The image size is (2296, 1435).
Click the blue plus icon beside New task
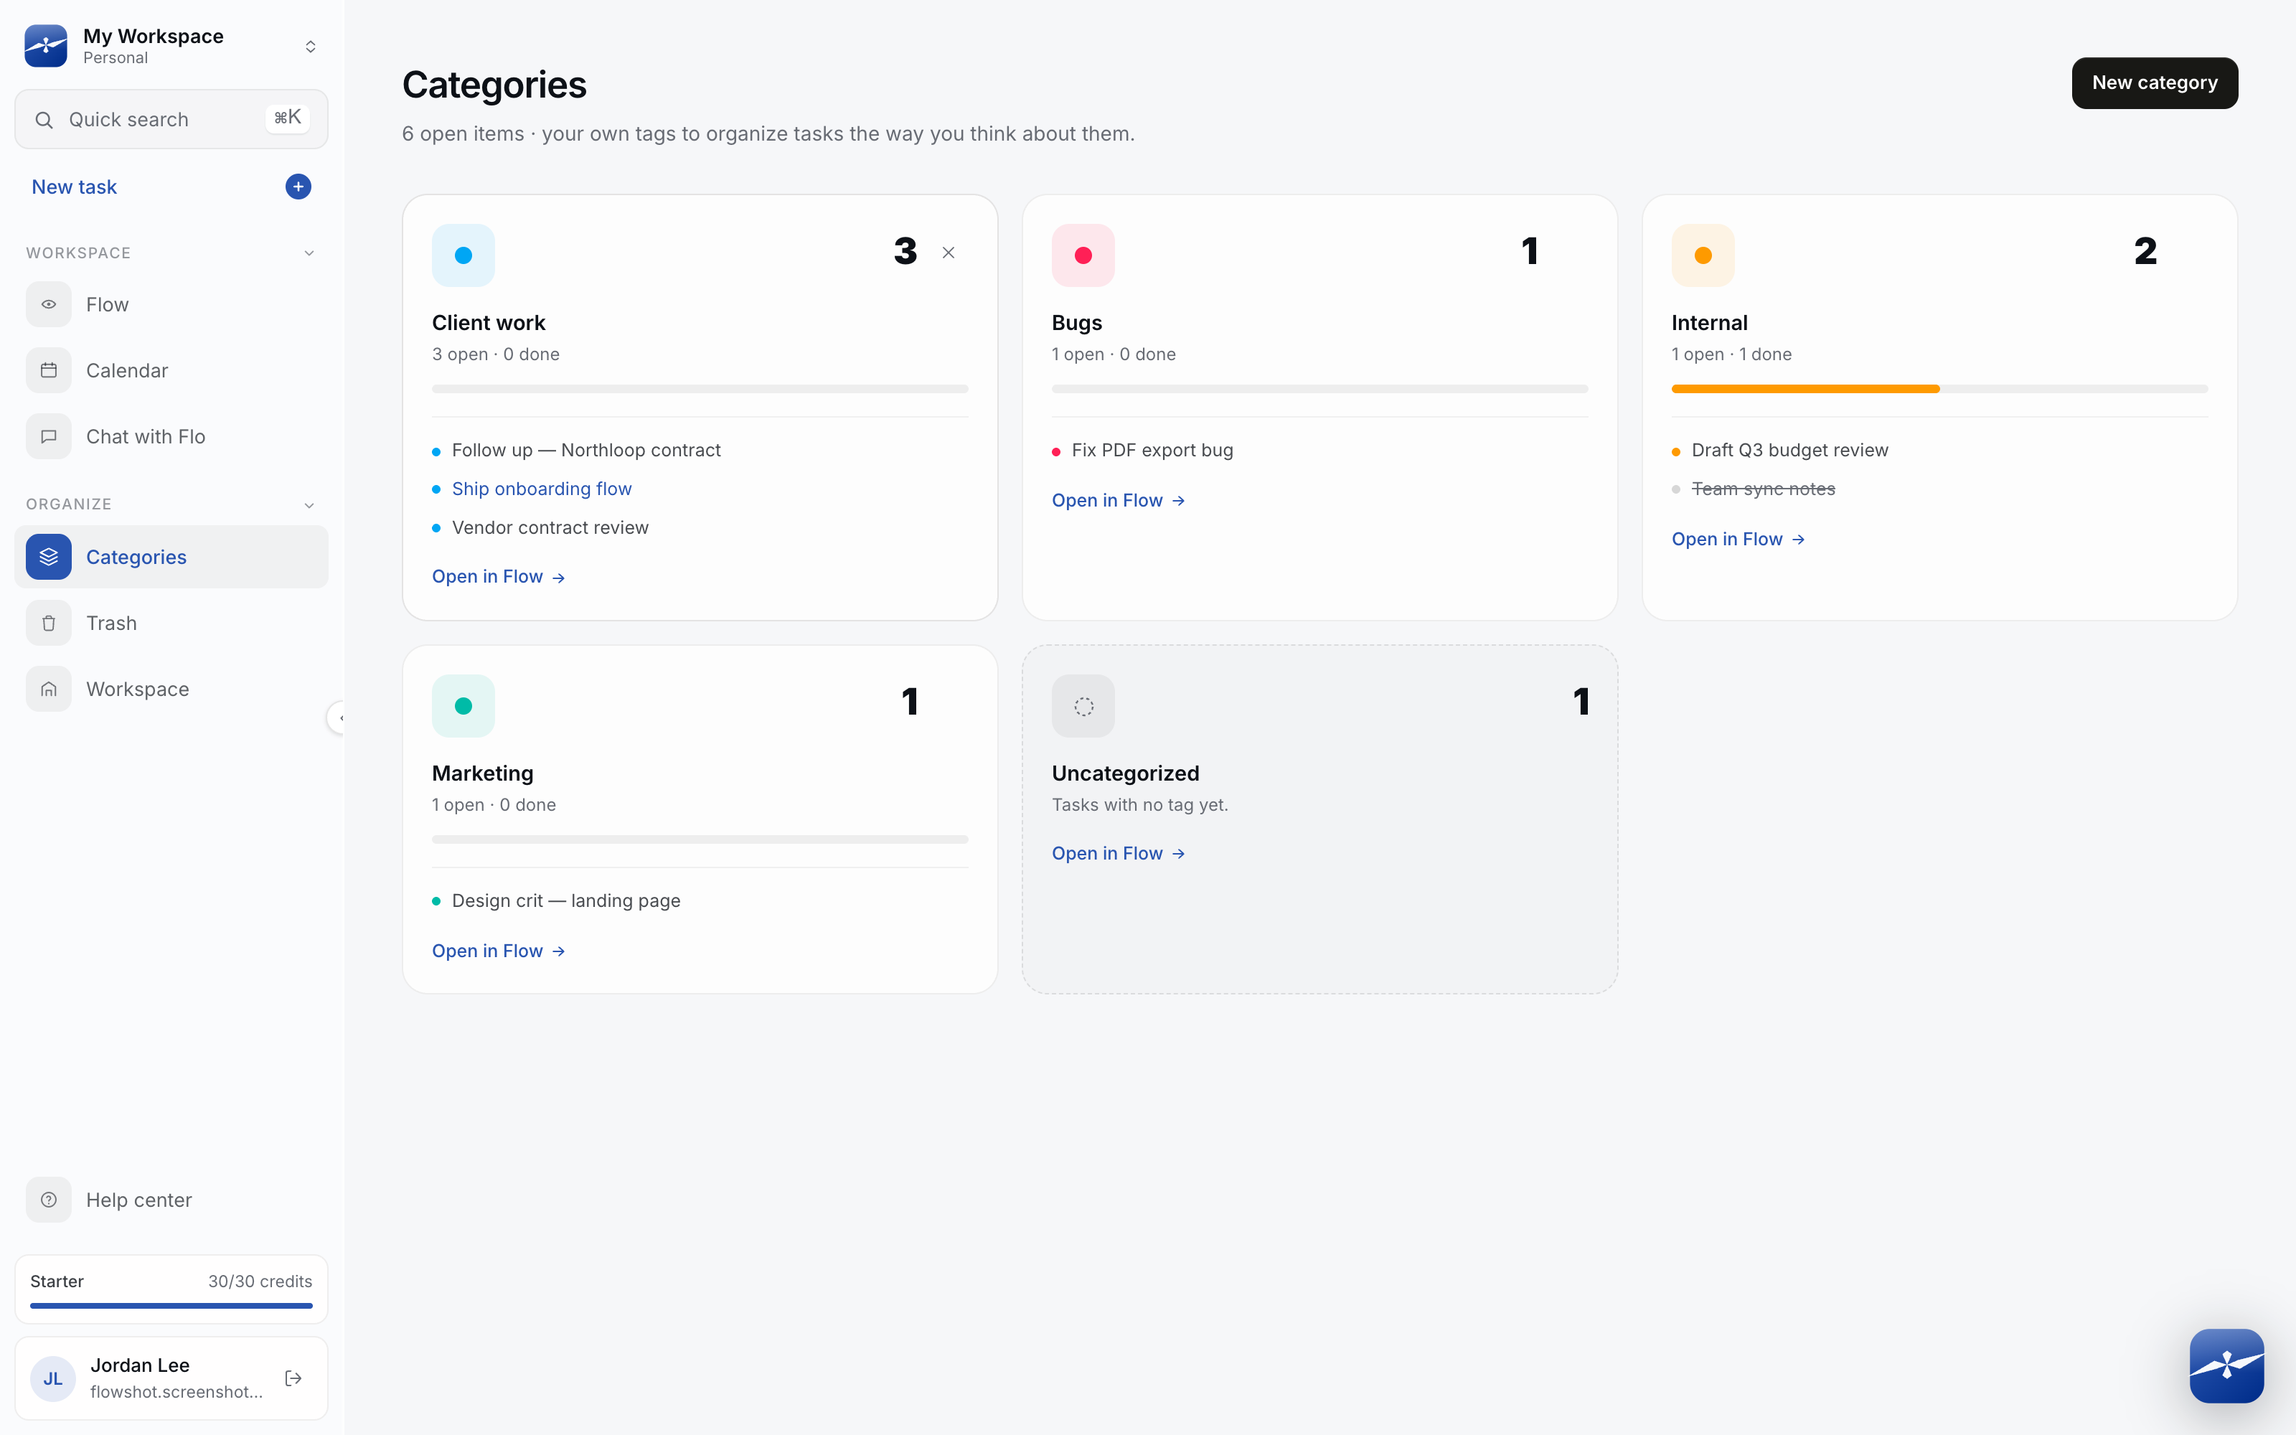tap(298, 187)
